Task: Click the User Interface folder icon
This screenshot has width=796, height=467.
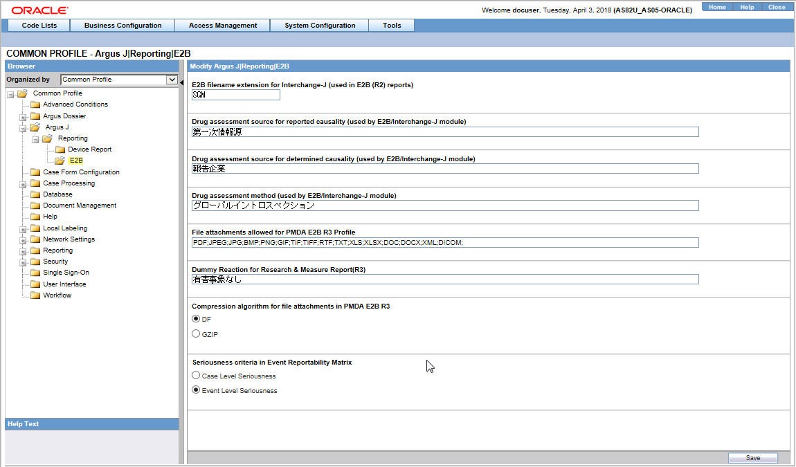Action: click(35, 284)
